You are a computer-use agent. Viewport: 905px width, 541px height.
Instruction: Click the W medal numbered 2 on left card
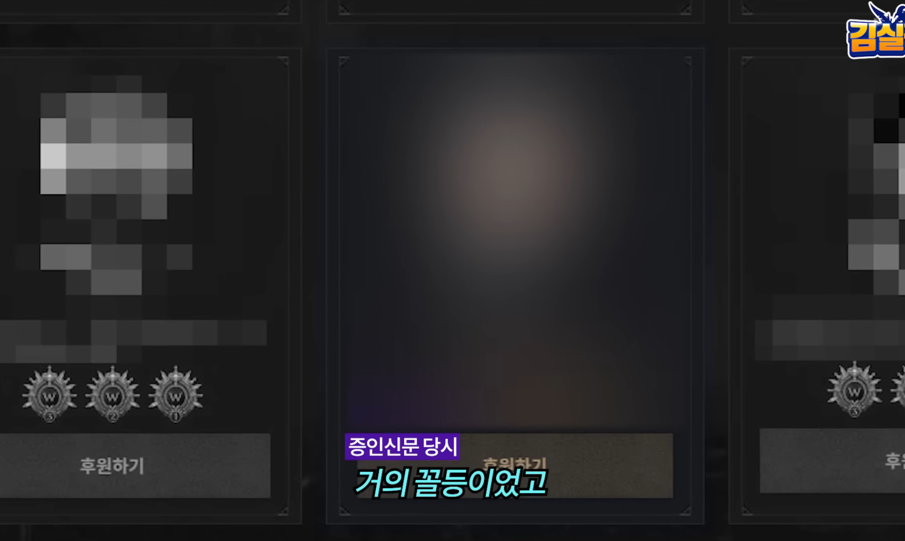point(112,394)
